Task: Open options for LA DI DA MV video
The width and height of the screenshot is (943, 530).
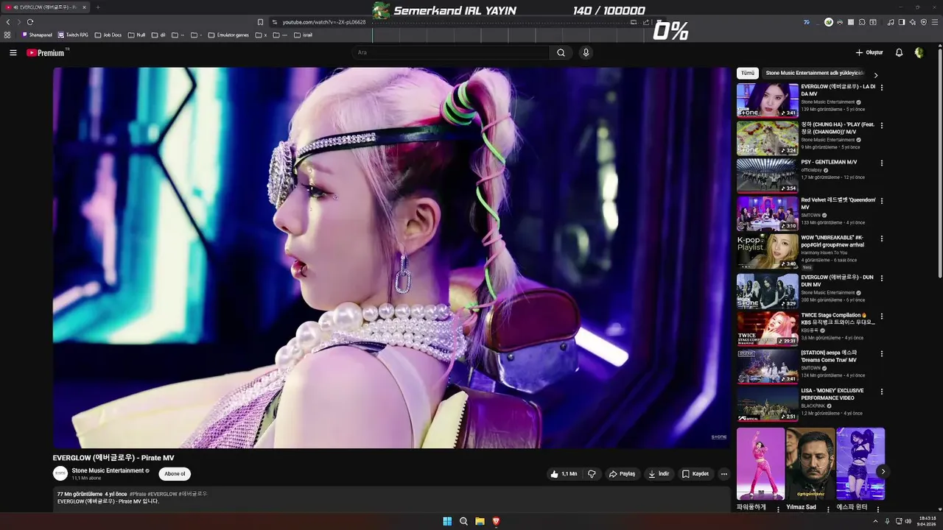Action: pos(882,88)
